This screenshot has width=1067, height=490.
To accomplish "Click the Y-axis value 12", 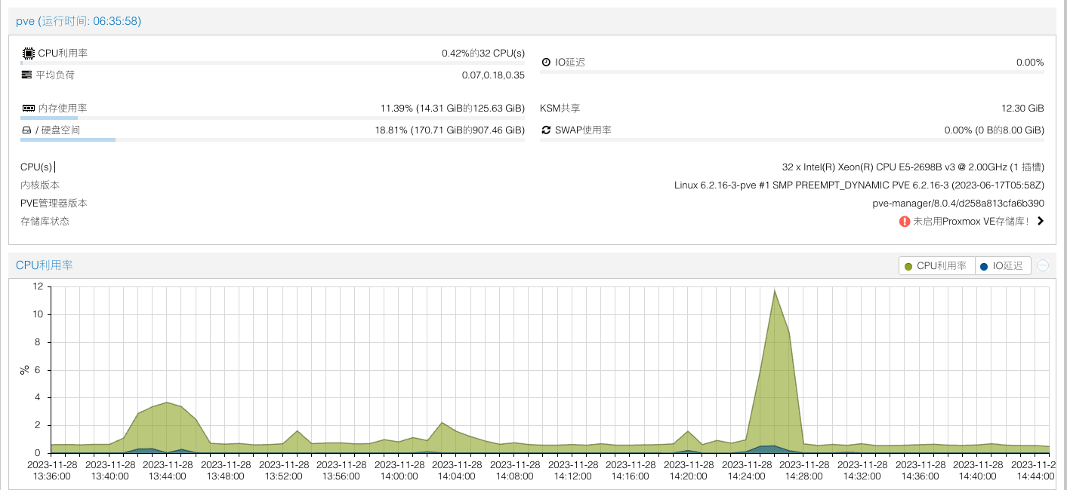I will [39, 286].
